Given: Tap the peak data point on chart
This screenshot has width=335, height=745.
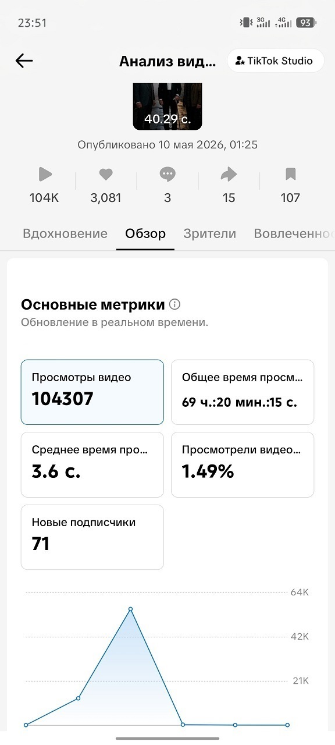Looking at the screenshot, I should coord(130,609).
